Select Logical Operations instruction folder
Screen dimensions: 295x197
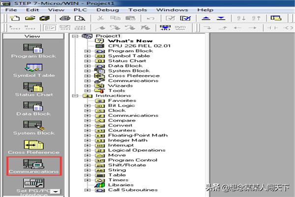[137, 150]
